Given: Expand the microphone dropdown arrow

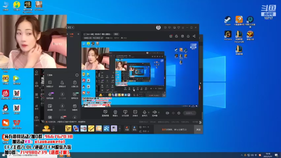Looking at the screenshot, I should [149, 112].
